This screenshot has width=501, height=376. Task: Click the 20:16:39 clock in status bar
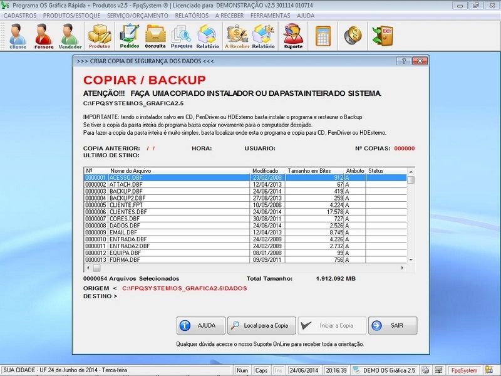coord(336,370)
